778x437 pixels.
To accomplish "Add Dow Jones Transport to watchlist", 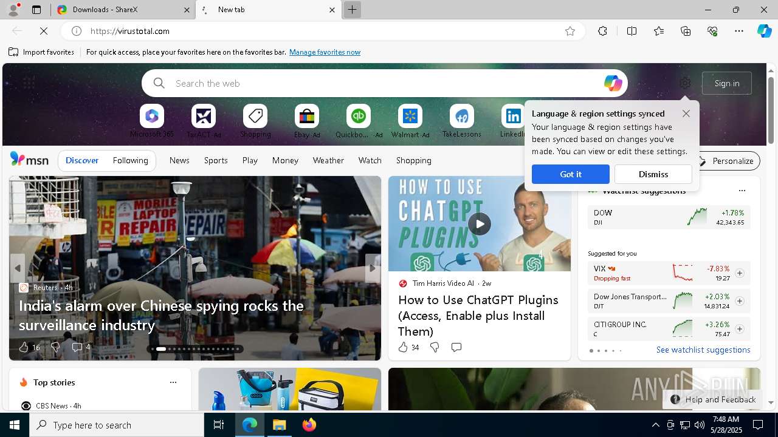I will (740, 301).
